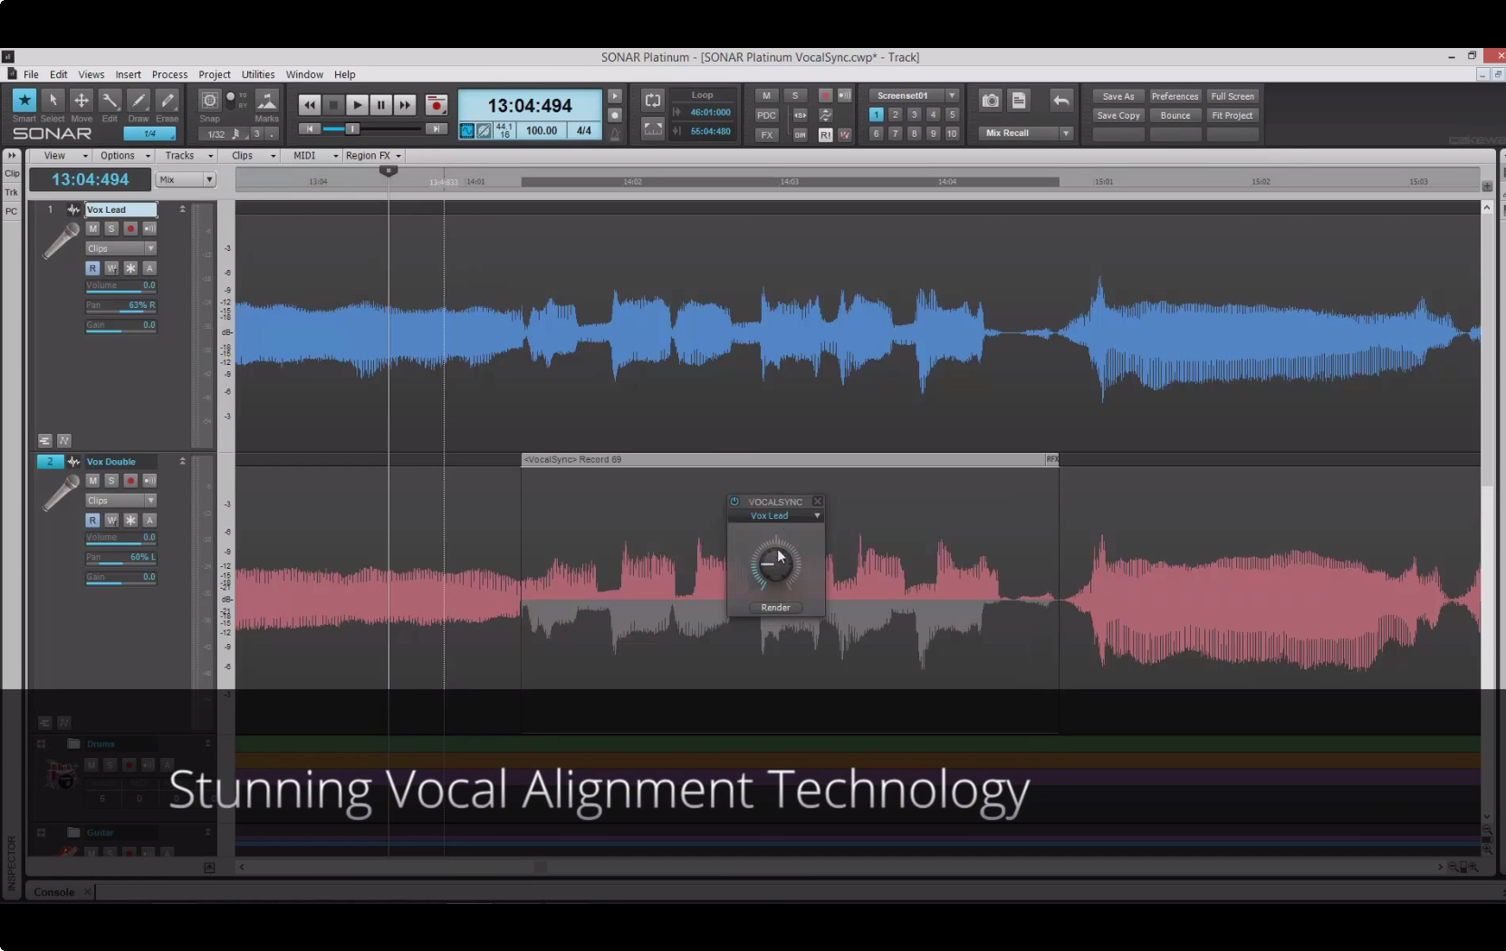Open the Project menu
1506x951 pixels.
click(x=215, y=74)
